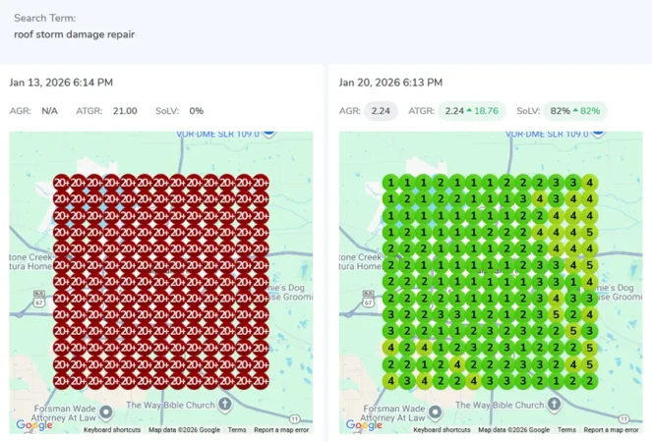Select The Way Bible Church marker, right map
Screen dimensions: 652x442
(555, 405)
